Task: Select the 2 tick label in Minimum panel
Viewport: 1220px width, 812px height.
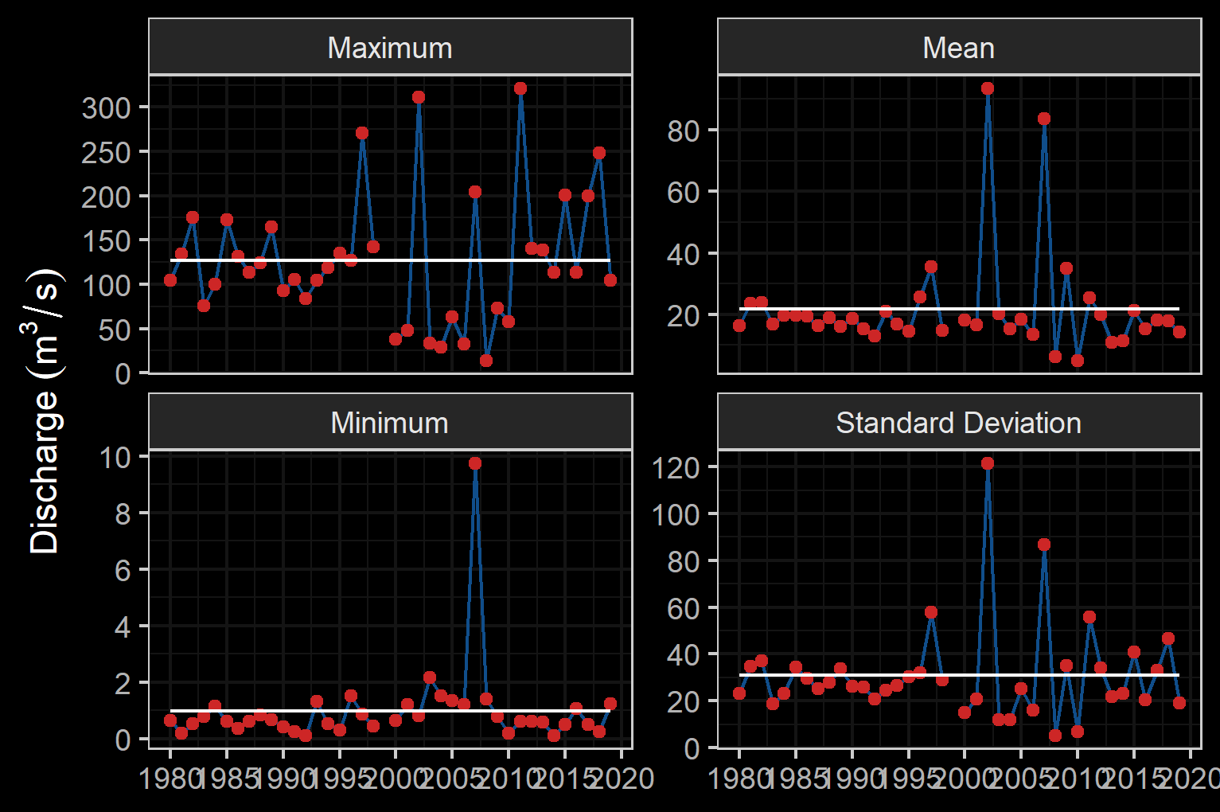Action: pos(123,683)
